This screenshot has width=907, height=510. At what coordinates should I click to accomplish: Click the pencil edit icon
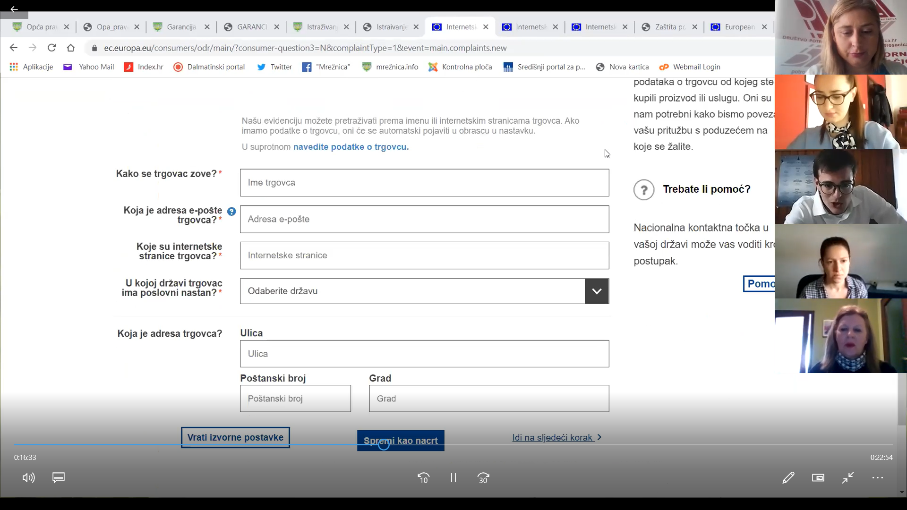coord(788,478)
